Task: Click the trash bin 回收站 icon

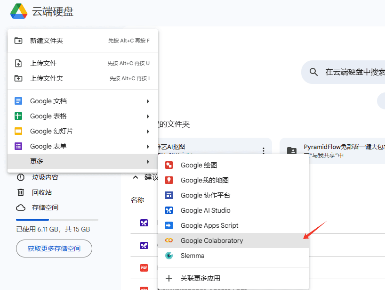Action: [x=21, y=192]
